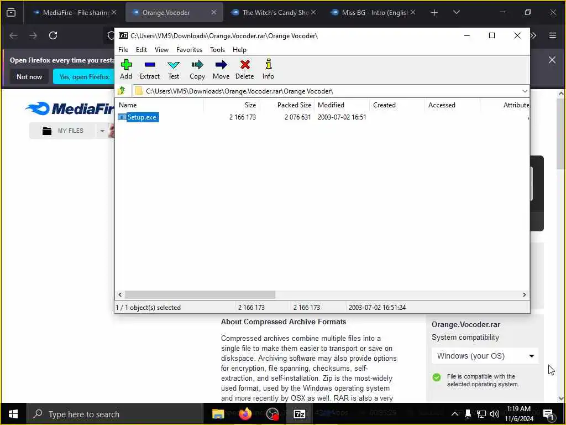This screenshot has width=566, height=425.
Task: Click the MediaFire logo
Action: coord(70,108)
